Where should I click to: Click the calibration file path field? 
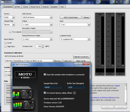pos(29,61)
